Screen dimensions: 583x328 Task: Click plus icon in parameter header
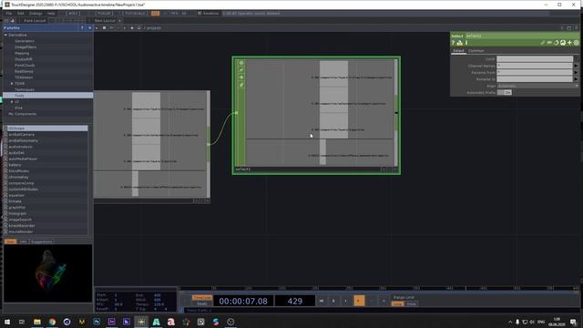(569, 43)
